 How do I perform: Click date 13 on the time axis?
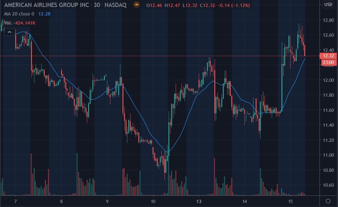pos(199,202)
